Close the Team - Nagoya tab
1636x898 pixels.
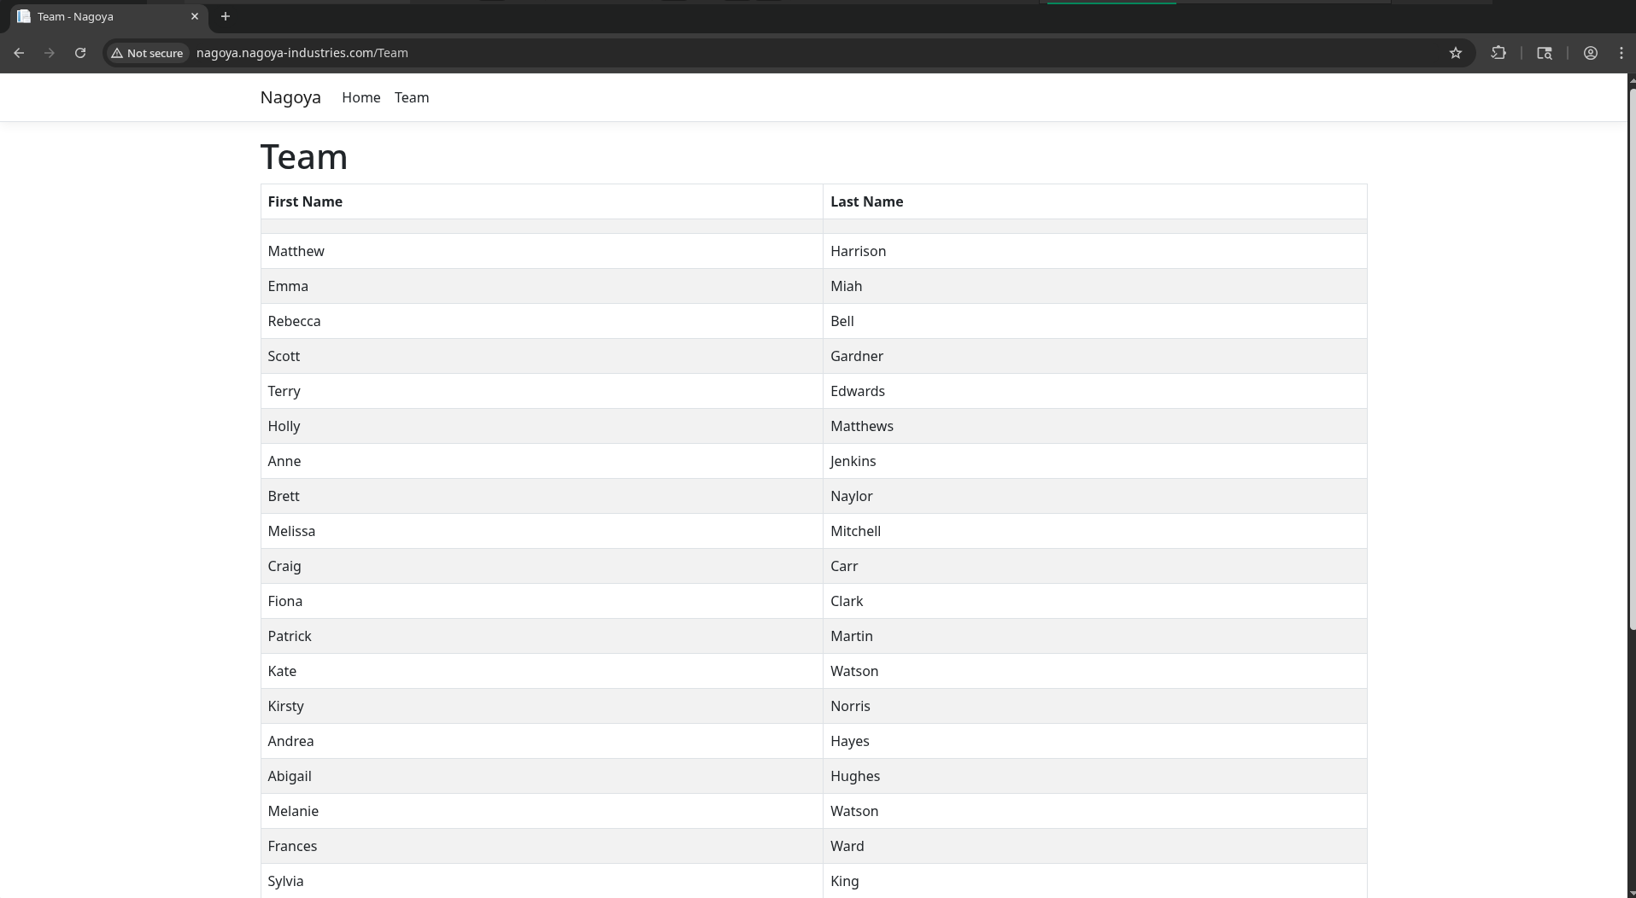(x=195, y=16)
